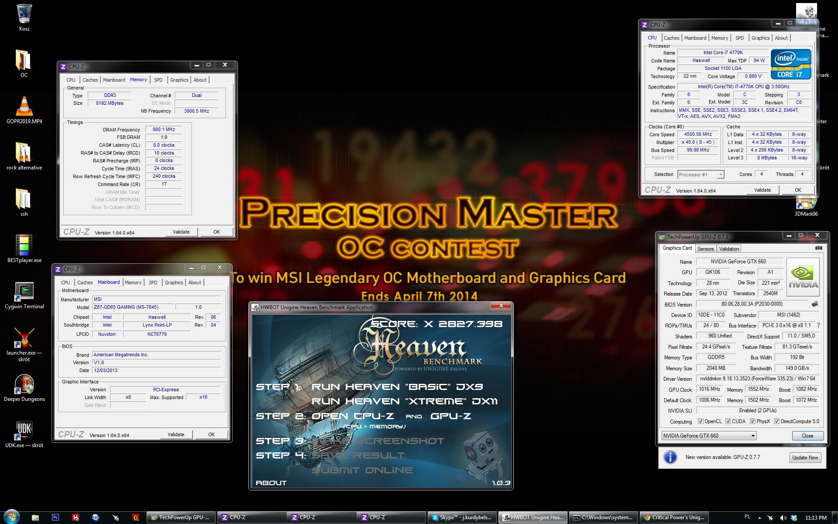Click Save Result in the Heaven app
838x524 pixels.
358,455
